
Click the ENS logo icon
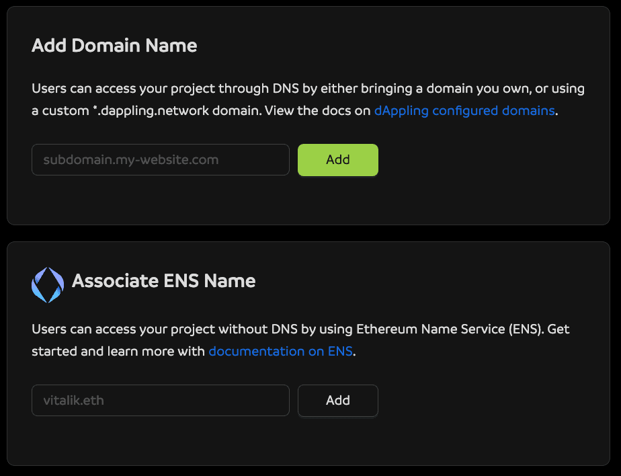(x=48, y=285)
